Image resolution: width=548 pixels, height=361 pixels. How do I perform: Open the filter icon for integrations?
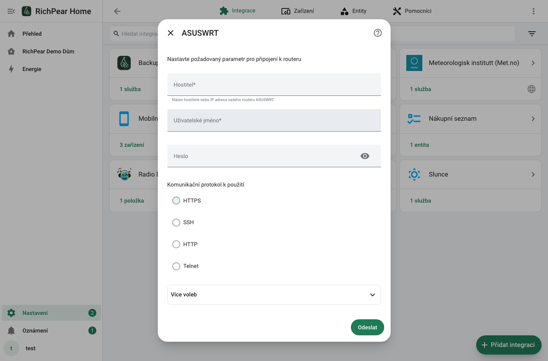point(532,34)
